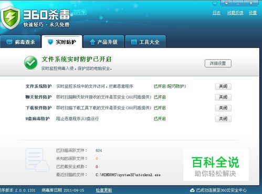Turn off 下载软件防护 with its 关闭 button
Viewport: 262px width, 194px height.
click(223, 108)
